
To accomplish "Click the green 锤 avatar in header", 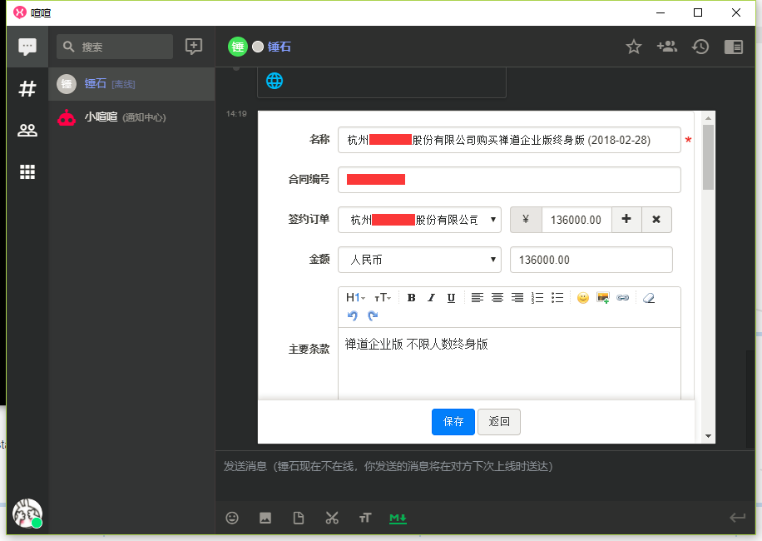I will (x=238, y=47).
